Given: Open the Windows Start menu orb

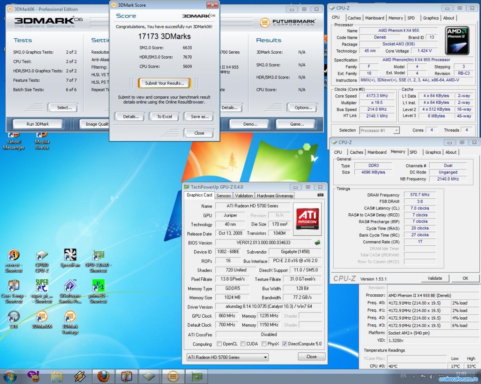Looking at the screenshot, I should (x=10, y=376).
